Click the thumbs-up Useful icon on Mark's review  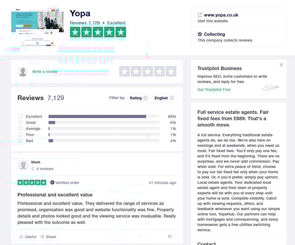point(21,237)
